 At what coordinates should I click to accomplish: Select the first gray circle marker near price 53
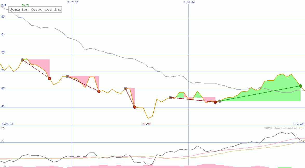(x=22, y=59)
